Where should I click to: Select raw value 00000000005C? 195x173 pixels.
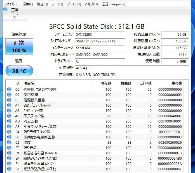click(x=170, y=169)
